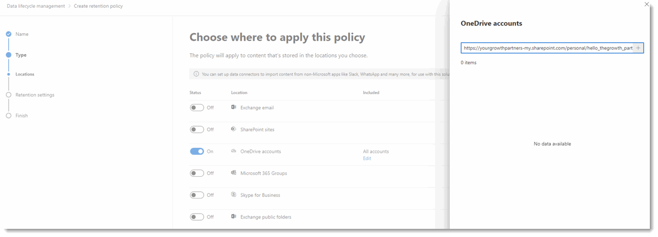Jump to the Retention settings step
Screen dimensions: 658x237
[35, 95]
